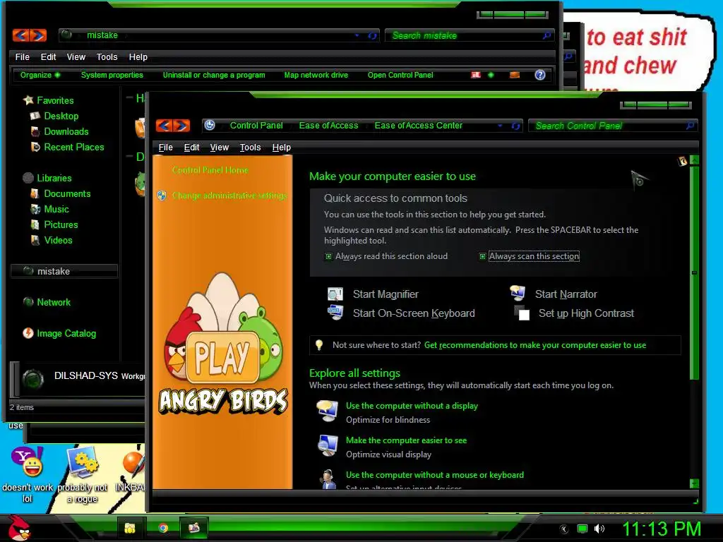
Task: Click Uninstall or change a program
Action: 214,75
